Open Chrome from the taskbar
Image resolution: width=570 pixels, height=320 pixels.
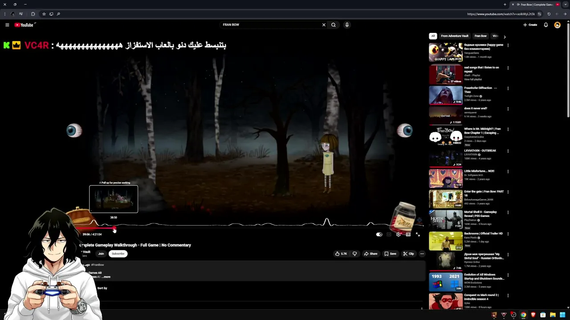point(523,315)
